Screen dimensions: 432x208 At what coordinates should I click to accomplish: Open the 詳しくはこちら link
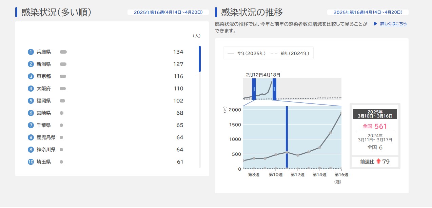[x=393, y=24]
